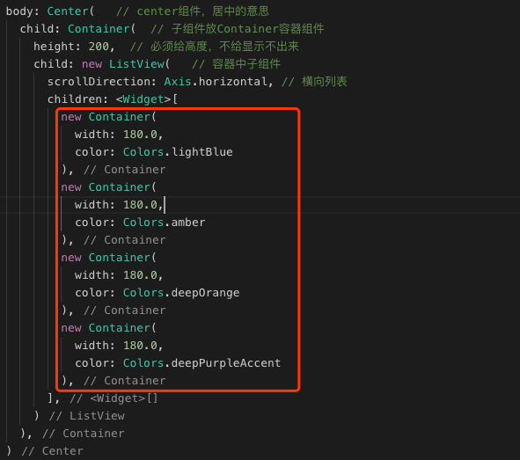Image resolution: width=520 pixels, height=460 pixels.
Task: Click the '横向列表' comment
Action: click(314, 82)
